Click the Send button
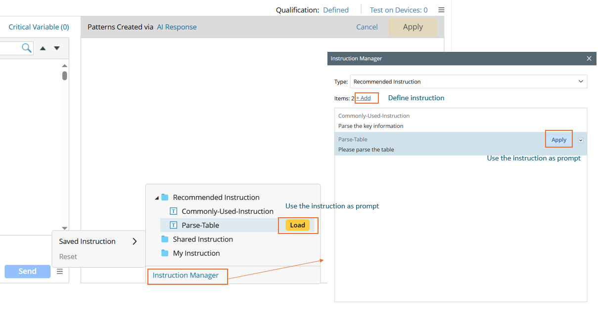Image resolution: width=598 pixels, height=315 pixels. pos(28,272)
